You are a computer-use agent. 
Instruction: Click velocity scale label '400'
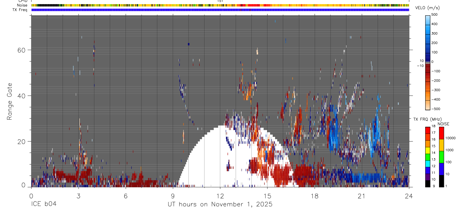(x=435, y=24)
